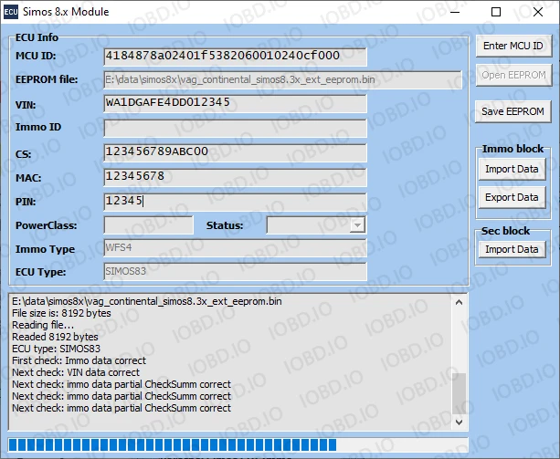Place cursor in the PIN field

[235, 201]
